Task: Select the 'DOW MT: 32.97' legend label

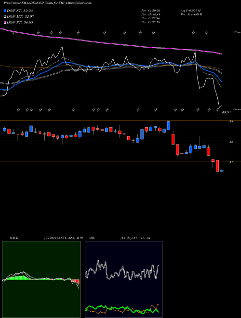Action: pos(20,16)
